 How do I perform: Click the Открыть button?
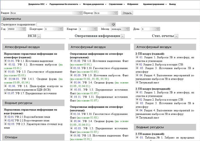tap(127, 13)
